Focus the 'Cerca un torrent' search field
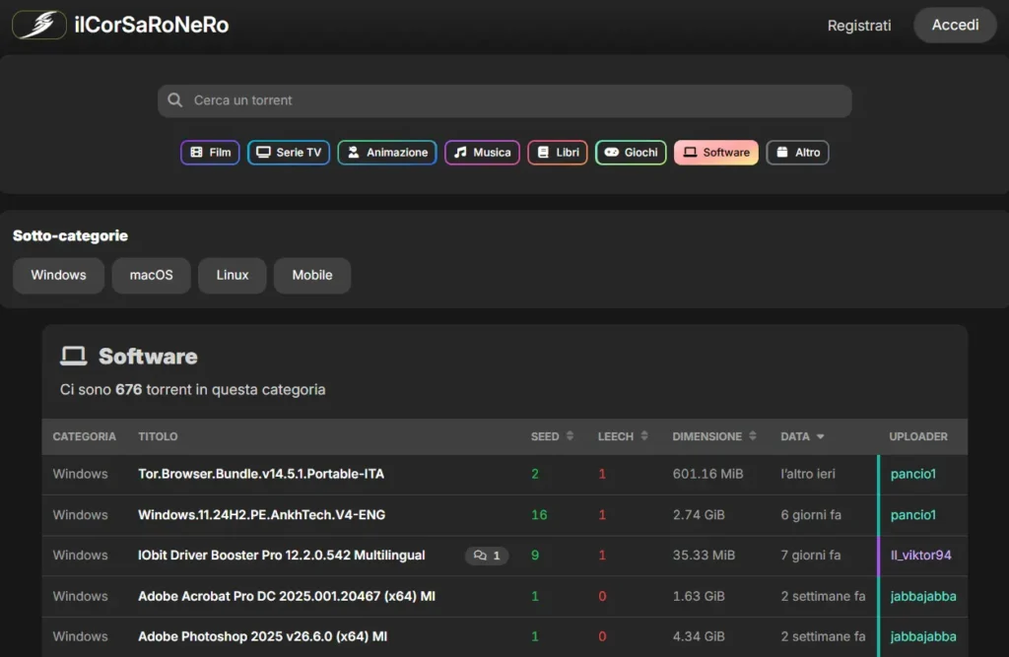1009x657 pixels. tap(504, 101)
